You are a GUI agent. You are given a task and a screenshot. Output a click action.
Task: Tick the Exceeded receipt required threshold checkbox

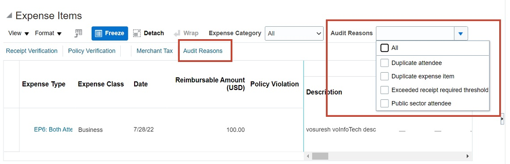tap(384, 90)
